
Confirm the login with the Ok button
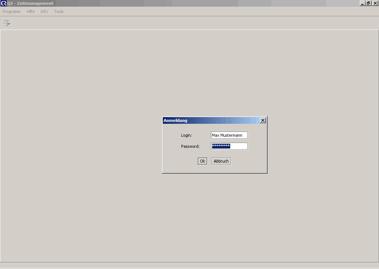[x=202, y=161]
